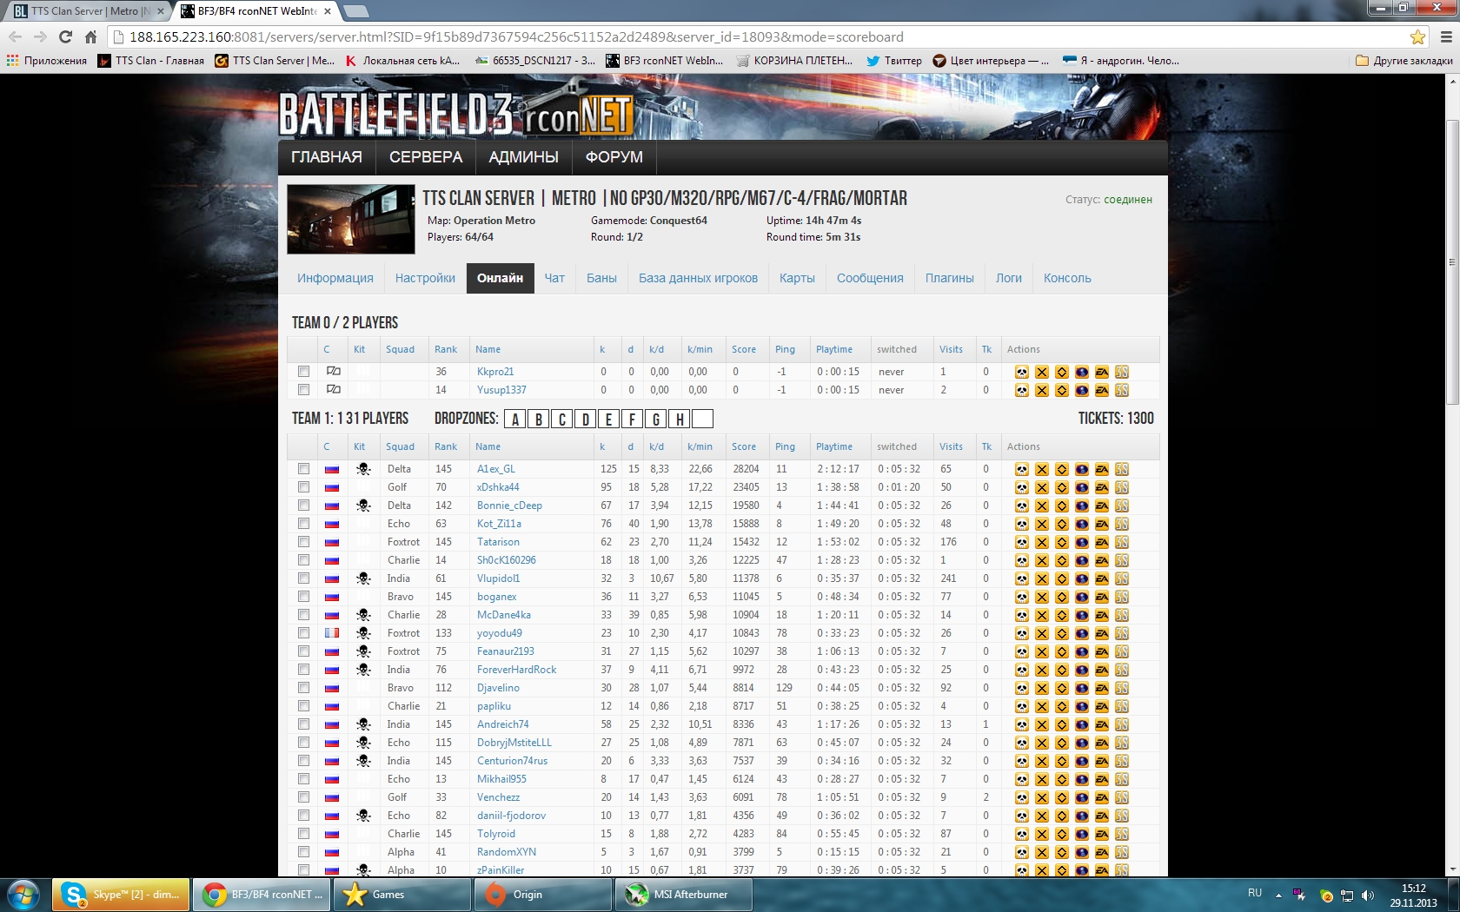Viewport: 1460px width, 912px height.
Task: Sort Team 1 table by Ping
Action: point(785,446)
